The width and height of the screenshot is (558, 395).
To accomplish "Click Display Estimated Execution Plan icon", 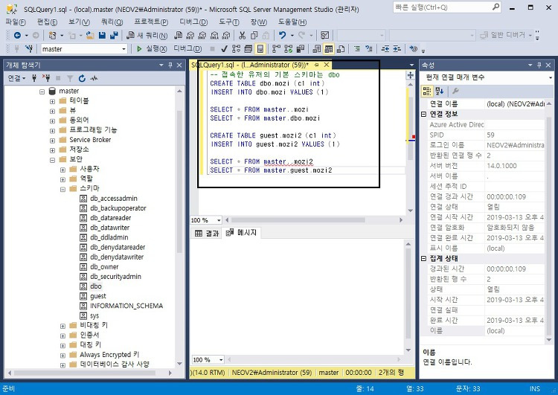I will (237, 48).
